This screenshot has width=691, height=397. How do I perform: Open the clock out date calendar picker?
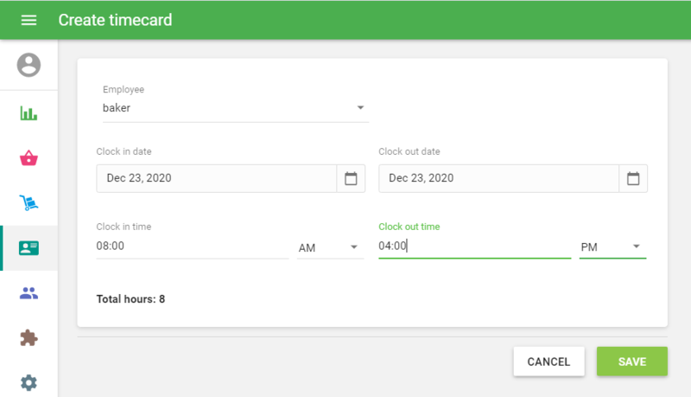(633, 178)
